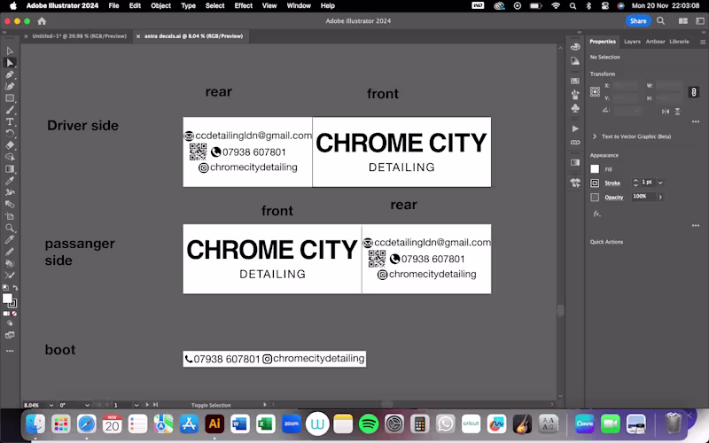709x443 pixels.
Task: Open the Links panel chain icon
Action: [575, 143]
